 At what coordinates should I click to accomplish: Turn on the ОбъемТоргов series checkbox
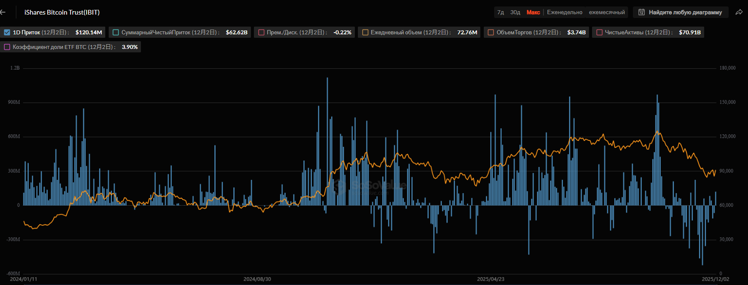click(491, 33)
